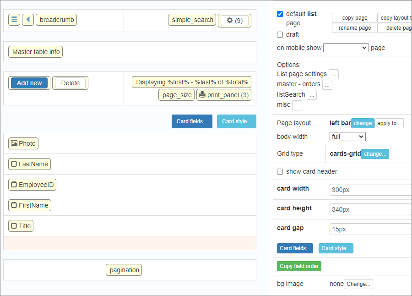Screen dimensions: 412x296
Task: Select the Title field element
Action: pyautogui.click(x=21, y=226)
